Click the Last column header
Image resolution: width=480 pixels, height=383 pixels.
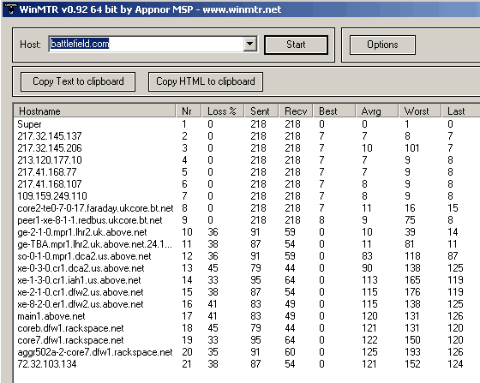click(461, 111)
